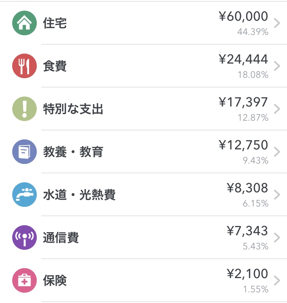Tap the pink first-aid 保険 icon
The width and height of the screenshot is (287, 303).
click(24, 280)
